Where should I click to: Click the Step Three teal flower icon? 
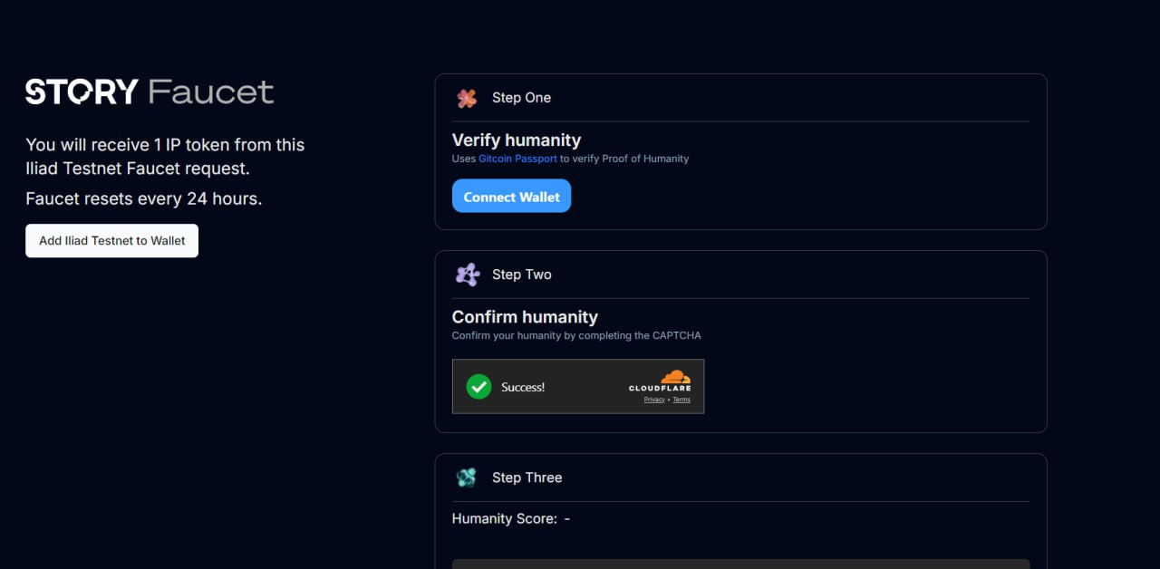[x=466, y=477]
